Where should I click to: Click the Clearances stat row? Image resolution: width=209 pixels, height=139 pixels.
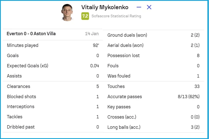coord(53,86)
